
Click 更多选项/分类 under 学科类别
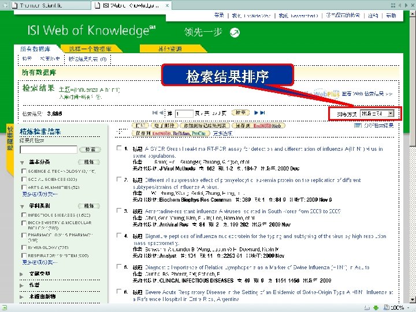39,262
